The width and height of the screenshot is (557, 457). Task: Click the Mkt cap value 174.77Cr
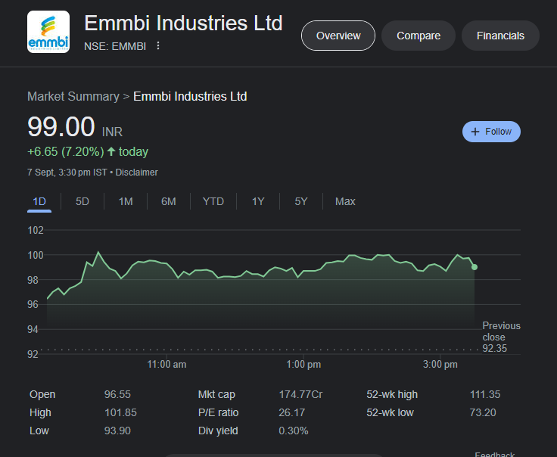tap(300, 394)
